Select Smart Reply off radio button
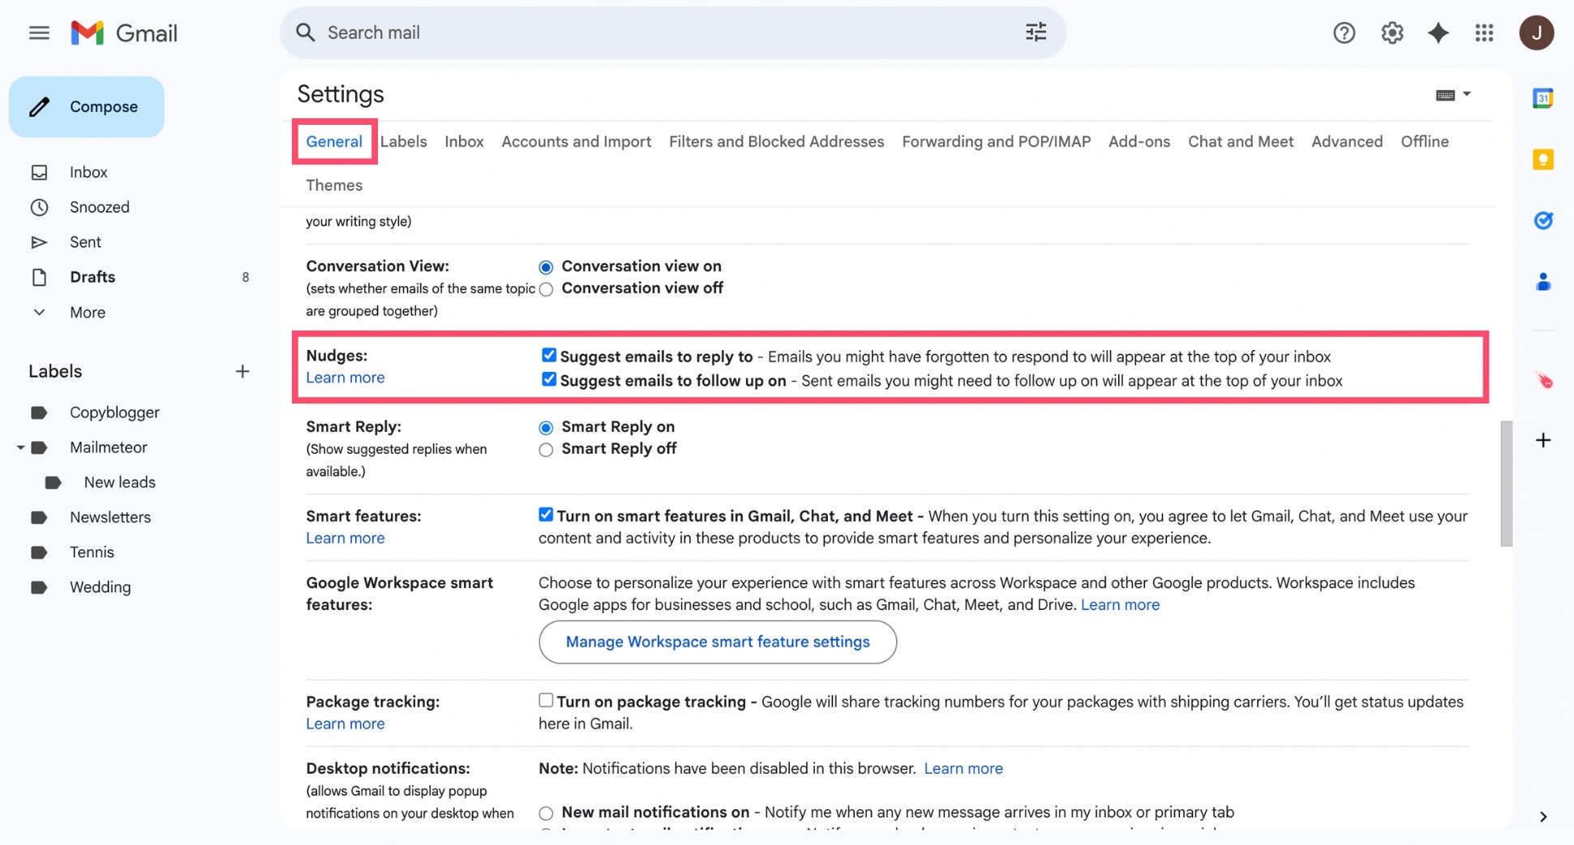The width and height of the screenshot is (1574, 845). click(545, 450)
